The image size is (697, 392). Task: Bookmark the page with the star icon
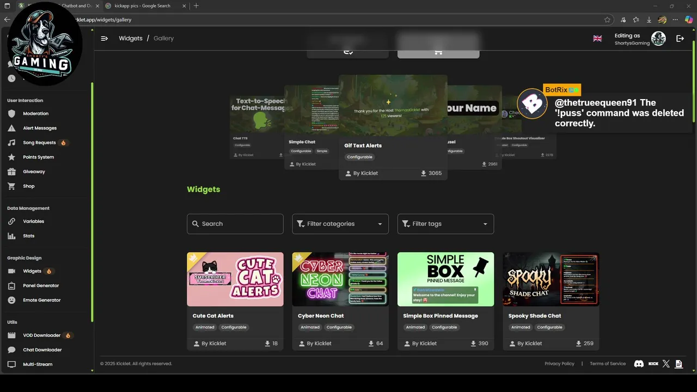[x=607, y=20]
